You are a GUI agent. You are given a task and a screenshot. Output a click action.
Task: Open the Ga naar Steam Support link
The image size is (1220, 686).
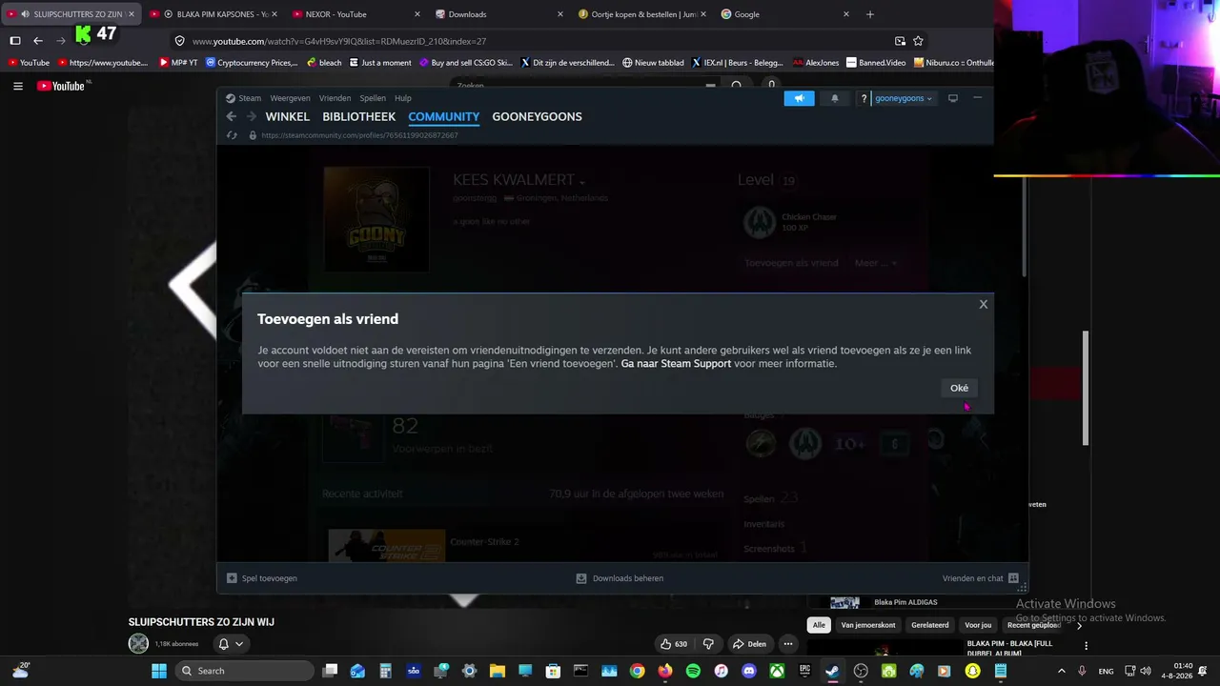[x=676, y=364]
